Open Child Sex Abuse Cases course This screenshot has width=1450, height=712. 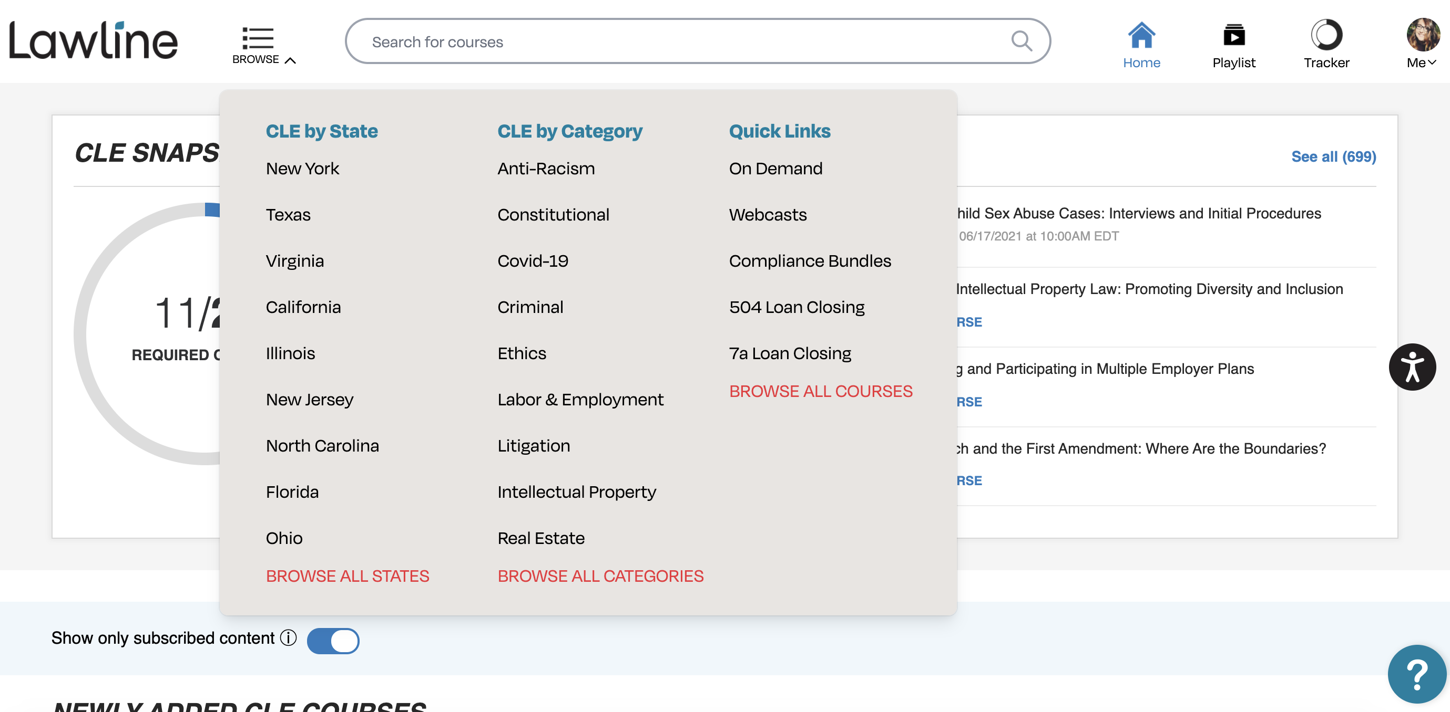pyautogui.click(x=1139, y=214)
